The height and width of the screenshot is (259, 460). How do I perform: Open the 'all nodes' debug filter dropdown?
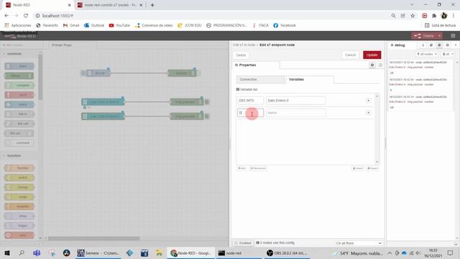(426, 54)
